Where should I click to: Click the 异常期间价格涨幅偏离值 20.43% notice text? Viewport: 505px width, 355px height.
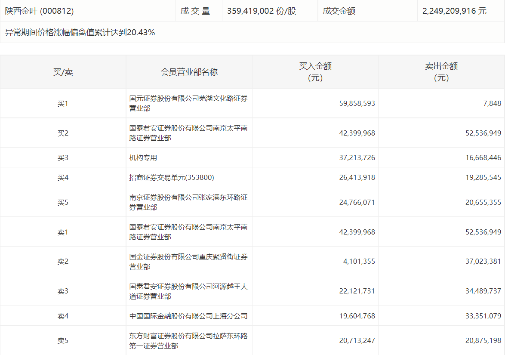(x=80, y=32)
